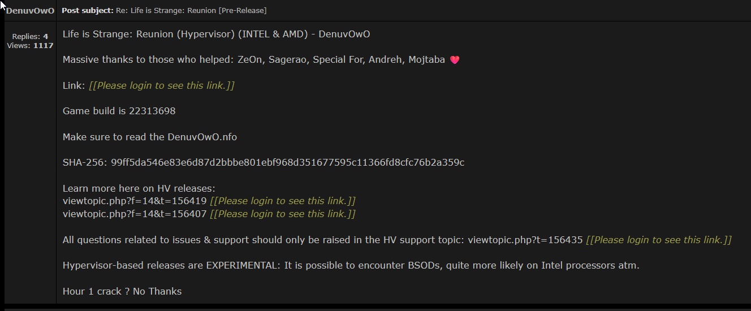751x311 pixels.
Task: Click the pink heart emoji
Action: click(x=455, y=60)
